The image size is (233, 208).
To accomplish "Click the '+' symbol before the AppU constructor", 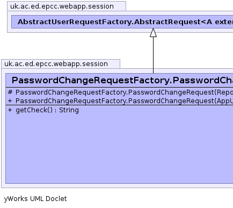I will click(x=10, y=101).
